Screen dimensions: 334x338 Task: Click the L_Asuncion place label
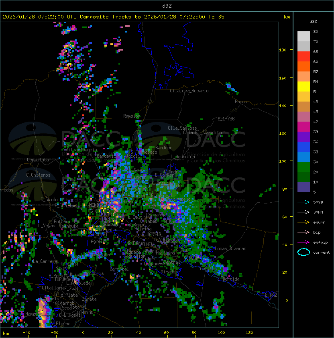click(x=183, y=157)
